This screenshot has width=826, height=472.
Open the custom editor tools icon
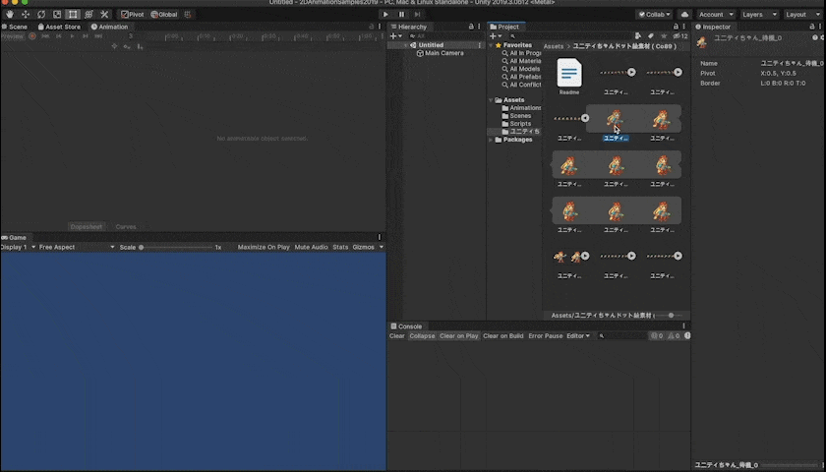(x=104, y=14)
